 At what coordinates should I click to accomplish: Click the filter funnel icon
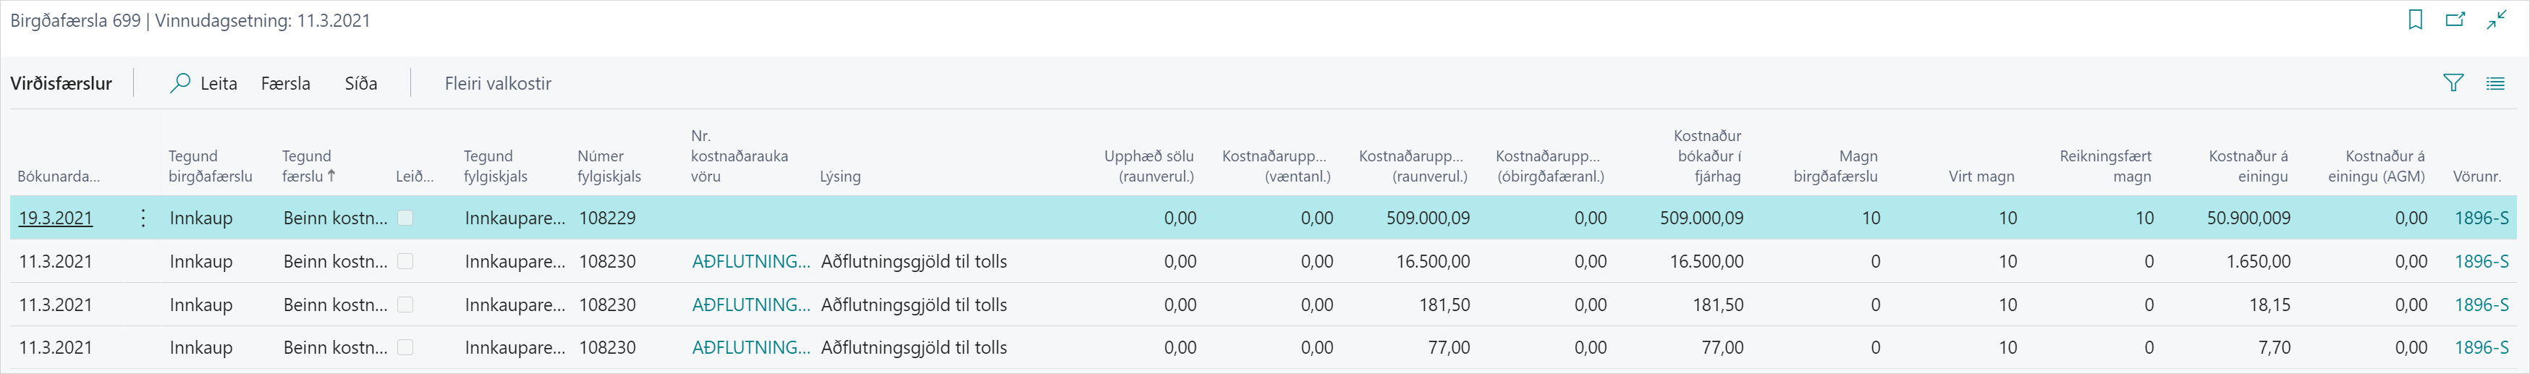pyautogui.click(x=2453, y=83)
